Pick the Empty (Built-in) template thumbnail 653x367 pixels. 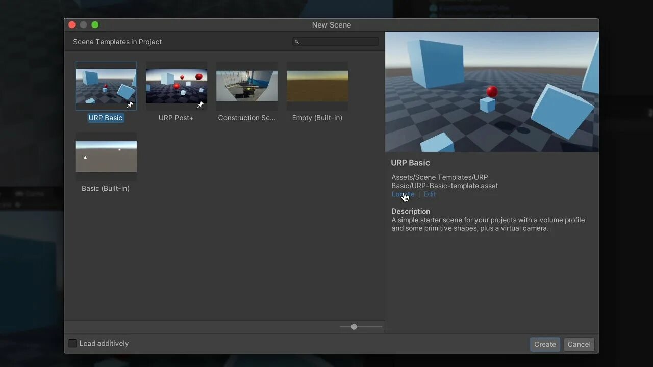(x=317, y=86)
